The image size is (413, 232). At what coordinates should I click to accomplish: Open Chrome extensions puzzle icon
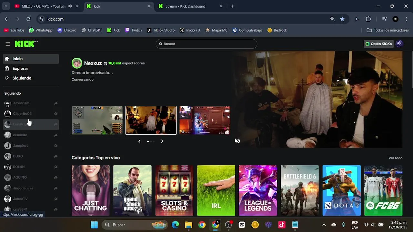(x=368, y=19)
